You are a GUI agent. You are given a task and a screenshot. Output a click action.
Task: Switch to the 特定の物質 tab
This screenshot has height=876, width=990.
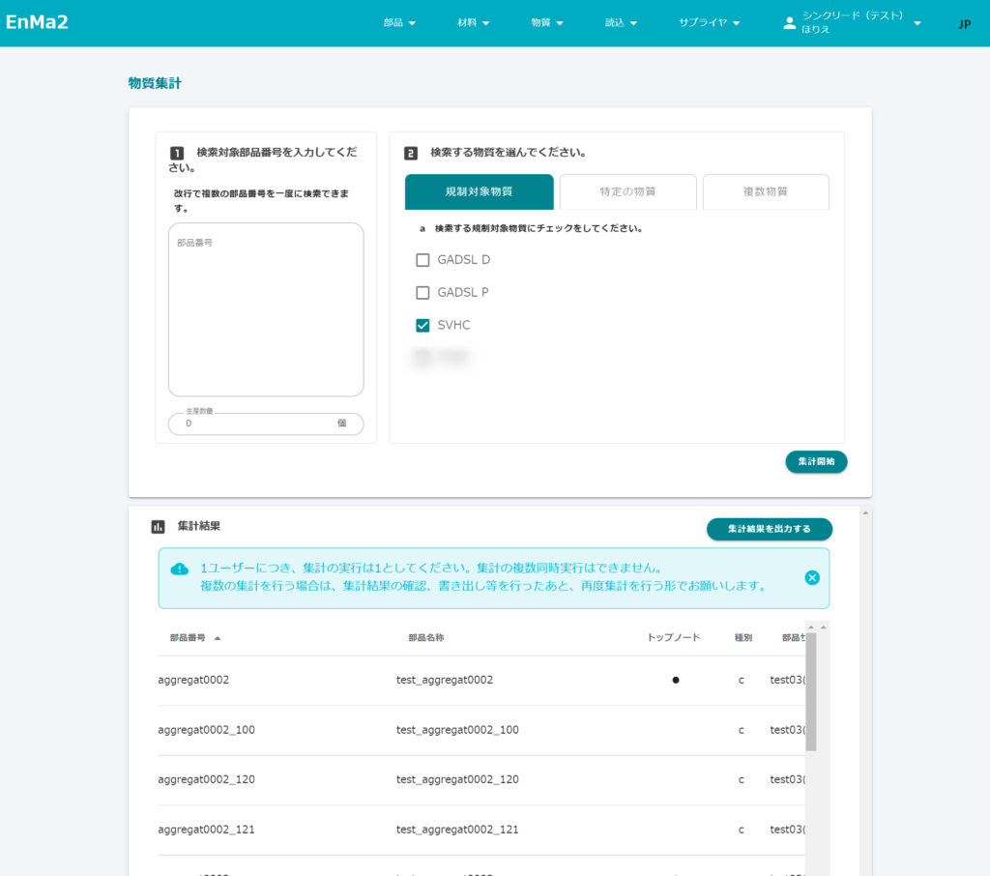pos(627,191)
